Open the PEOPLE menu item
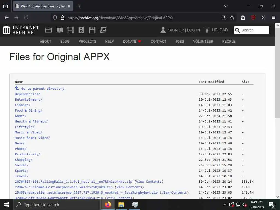The width and height of the screenshot is (280, 210). pos(229,42)
